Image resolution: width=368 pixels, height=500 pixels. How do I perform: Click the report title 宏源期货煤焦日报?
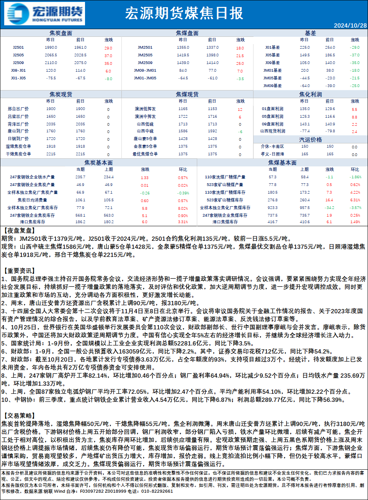coord(184,13)
